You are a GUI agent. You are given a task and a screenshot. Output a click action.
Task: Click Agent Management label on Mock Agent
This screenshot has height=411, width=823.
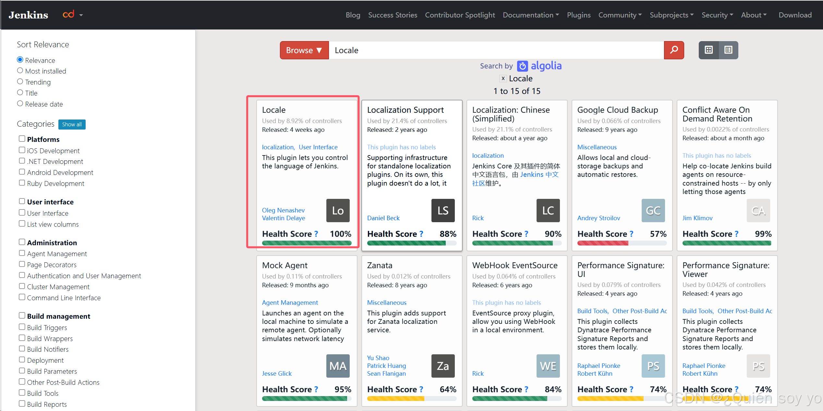pyautogui.click(x=290, y=303)
